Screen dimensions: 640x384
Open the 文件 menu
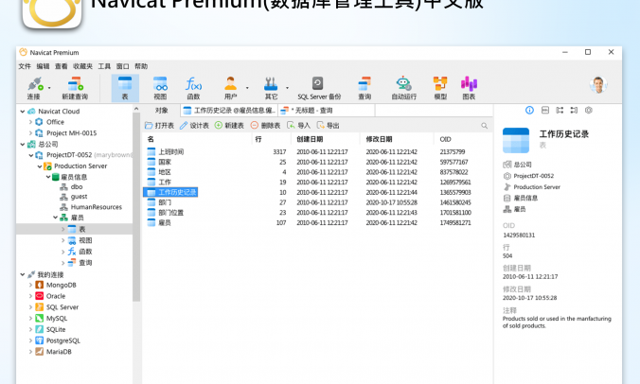[x=25, y=66]
